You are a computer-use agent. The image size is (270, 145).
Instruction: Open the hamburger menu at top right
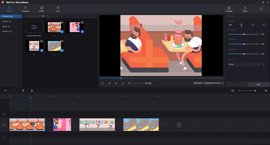tap(261, 9)
